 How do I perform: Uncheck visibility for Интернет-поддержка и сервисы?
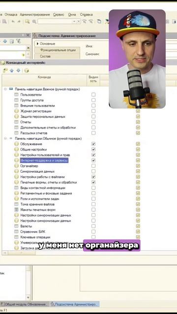tap(93, 160)
